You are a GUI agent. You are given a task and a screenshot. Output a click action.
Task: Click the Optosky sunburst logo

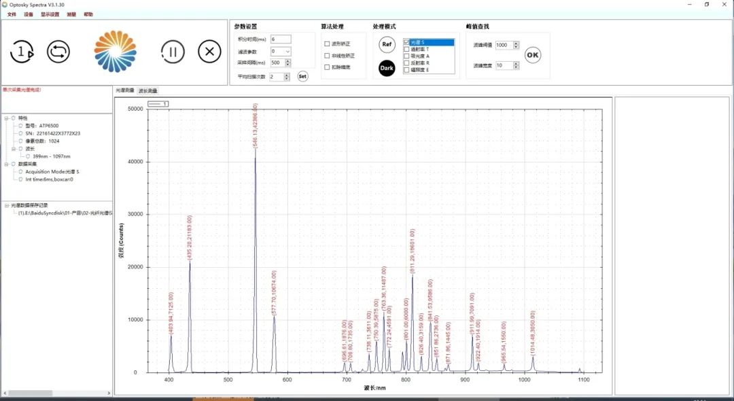116,52
